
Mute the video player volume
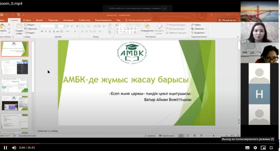click(14, 148)
